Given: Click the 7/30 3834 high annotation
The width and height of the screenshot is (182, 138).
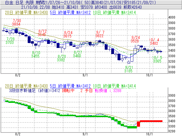Looking at the screenshot, I should 17,22.
